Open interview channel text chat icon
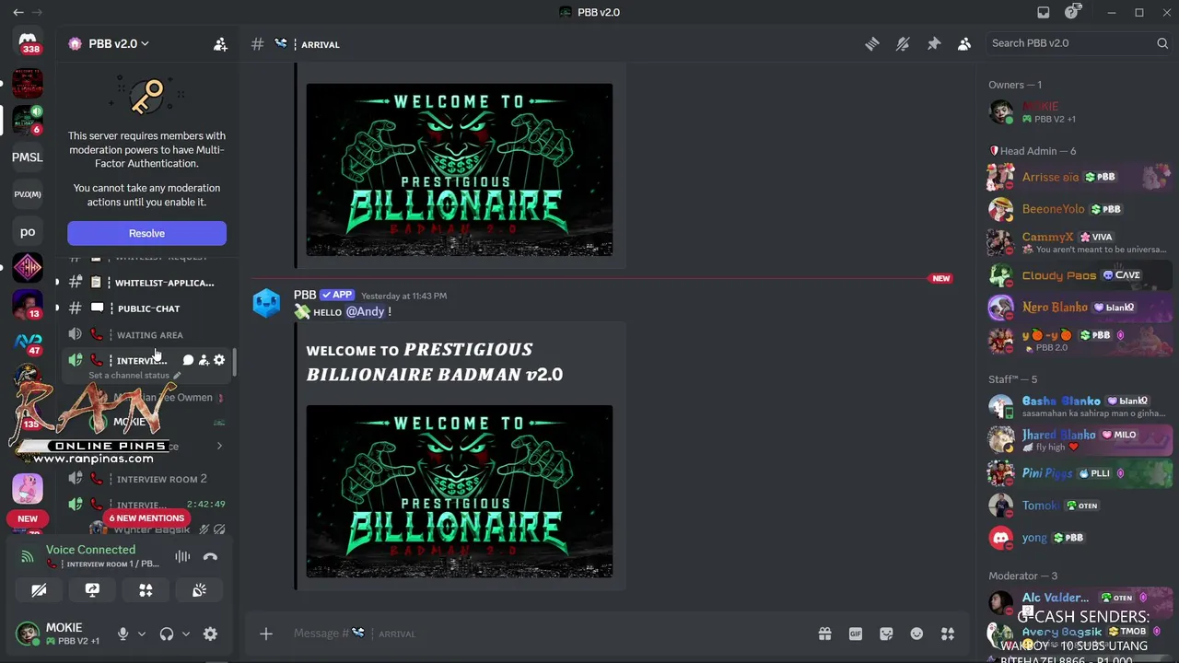The width and height of the screenshot is (1179, 663). click(188, 360)
